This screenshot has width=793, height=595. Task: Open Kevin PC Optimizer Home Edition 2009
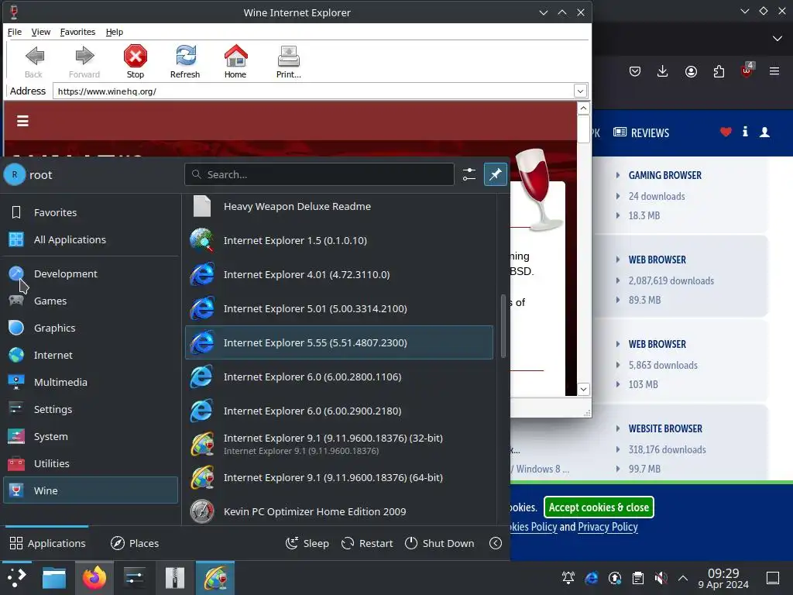coord(339,511)
